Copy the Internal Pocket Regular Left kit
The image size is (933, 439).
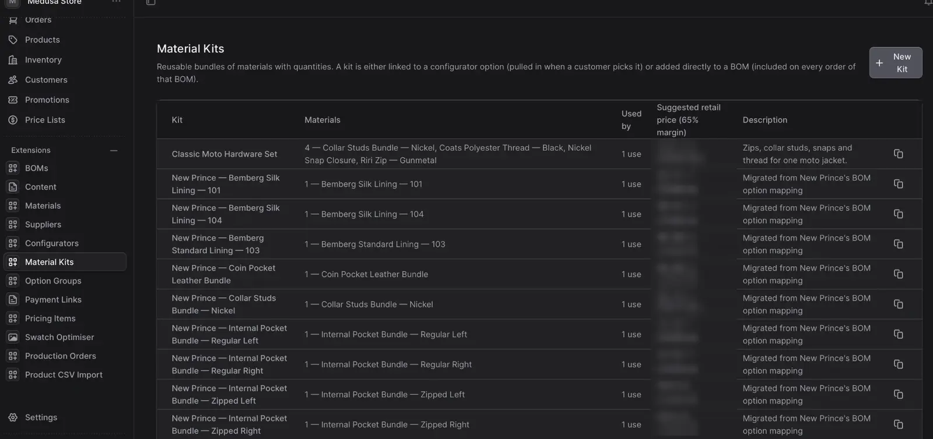point(899,334)
